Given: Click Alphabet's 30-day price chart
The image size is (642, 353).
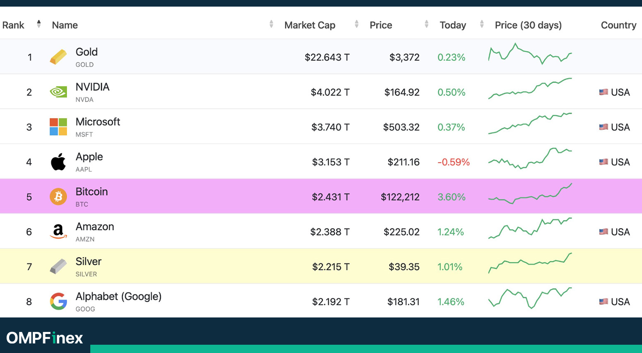Looking at the screenshot, I should [530, 298].
